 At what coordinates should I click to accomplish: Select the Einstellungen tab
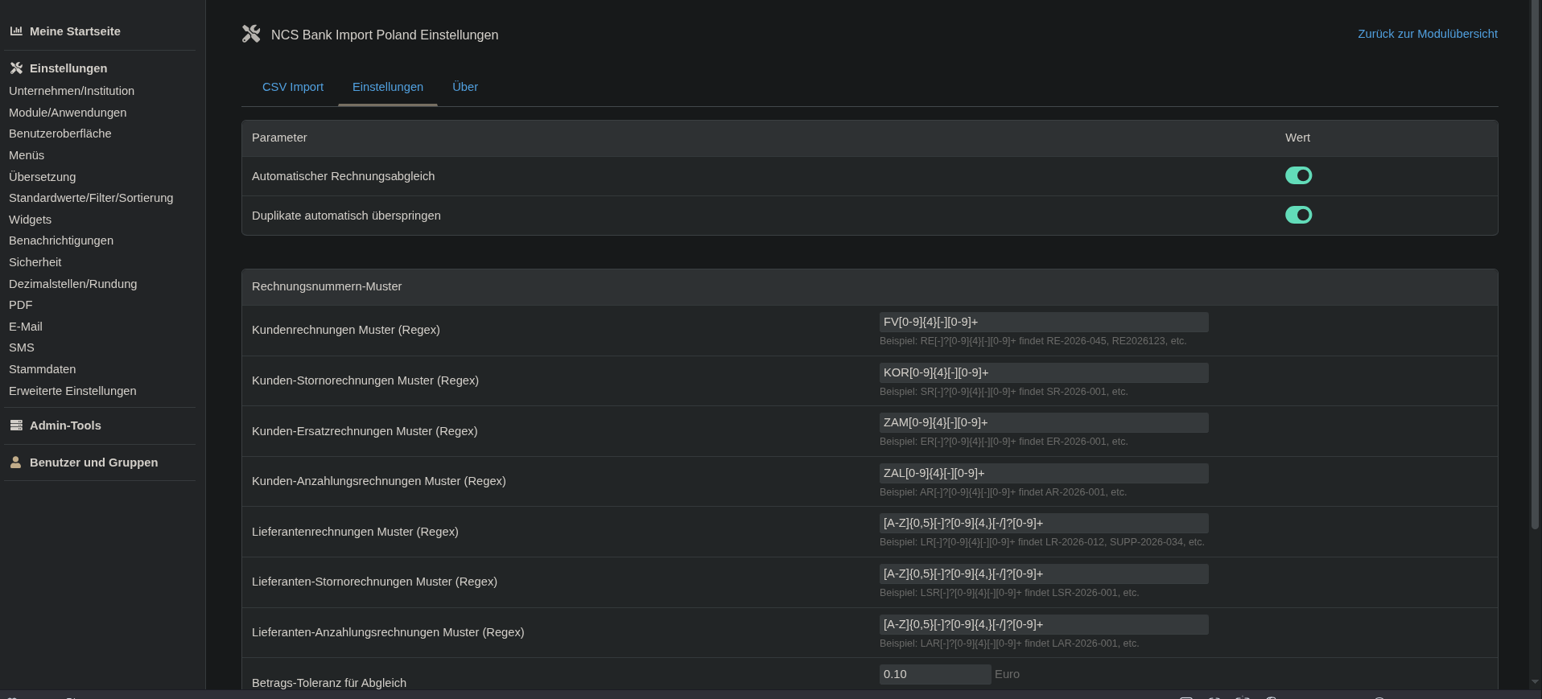coord(388,87)
